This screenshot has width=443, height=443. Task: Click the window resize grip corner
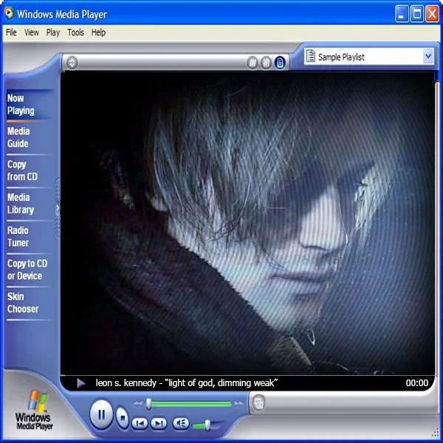pyautogui.click(x=436, y=433)
